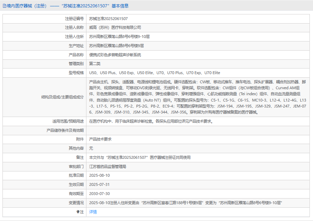The image size is (313, 221).
Task: Select model list starting with U50、U50 Plus
Action: [x=155, y=73]
